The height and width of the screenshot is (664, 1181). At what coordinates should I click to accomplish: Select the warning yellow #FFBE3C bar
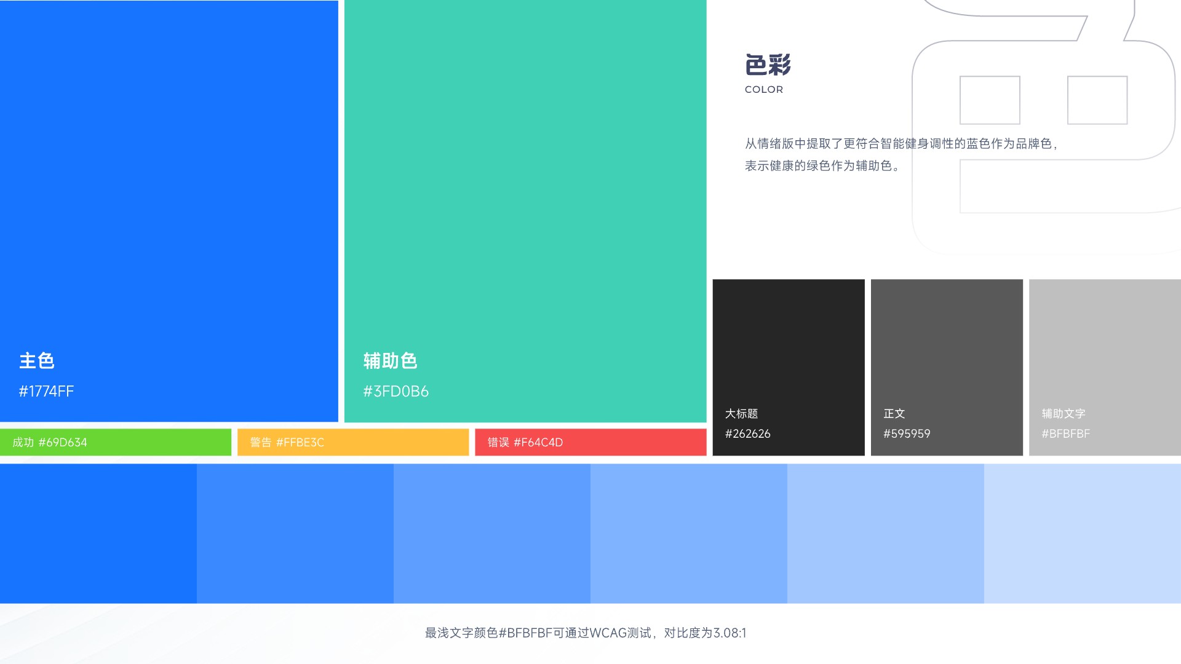point(353,442)
